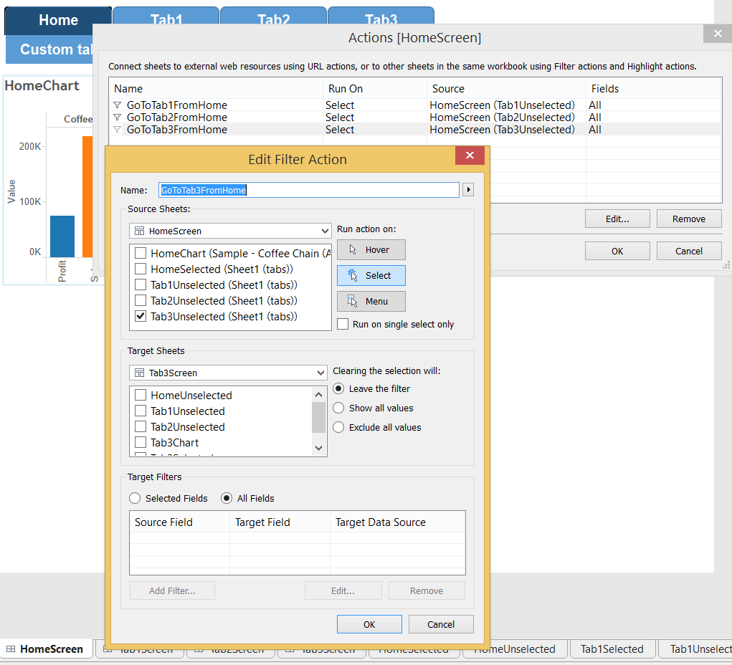Viewport: 732px width, 665px height.
Task: Click the filter icon beside GoToTab2FromHome
Action: pos(118,118)
